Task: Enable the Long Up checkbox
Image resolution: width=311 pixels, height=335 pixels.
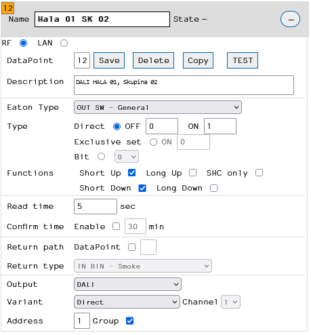Action: point(192,173)
